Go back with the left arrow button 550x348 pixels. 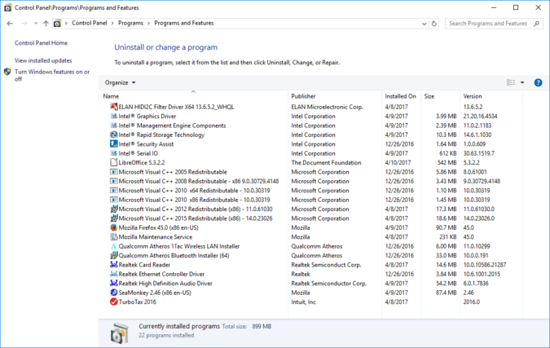point(10,24)
